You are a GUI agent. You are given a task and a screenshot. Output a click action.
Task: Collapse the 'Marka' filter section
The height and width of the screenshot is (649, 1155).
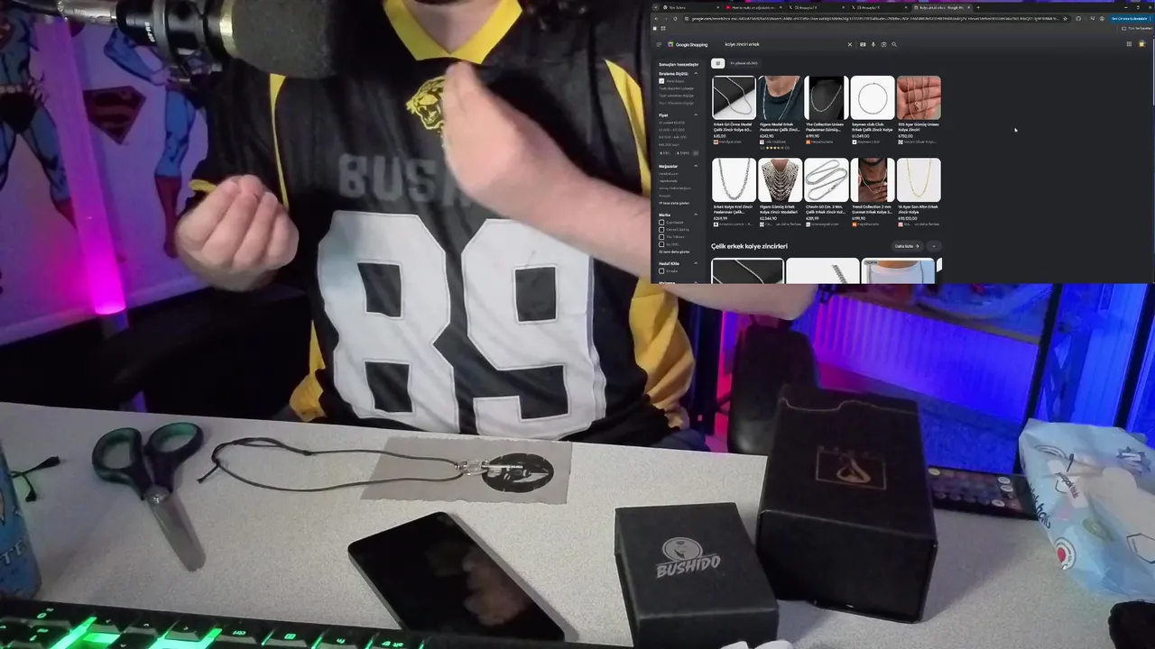point(696,215)
